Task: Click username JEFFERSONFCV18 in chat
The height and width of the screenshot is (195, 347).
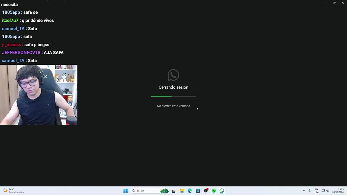Action: [21, 53]
